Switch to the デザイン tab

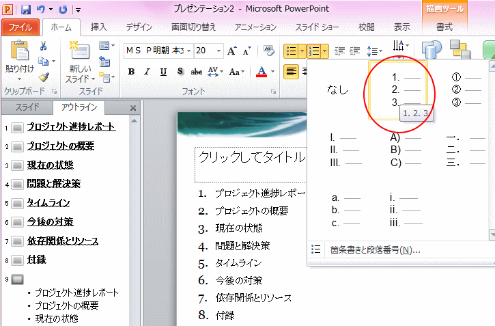139,27
